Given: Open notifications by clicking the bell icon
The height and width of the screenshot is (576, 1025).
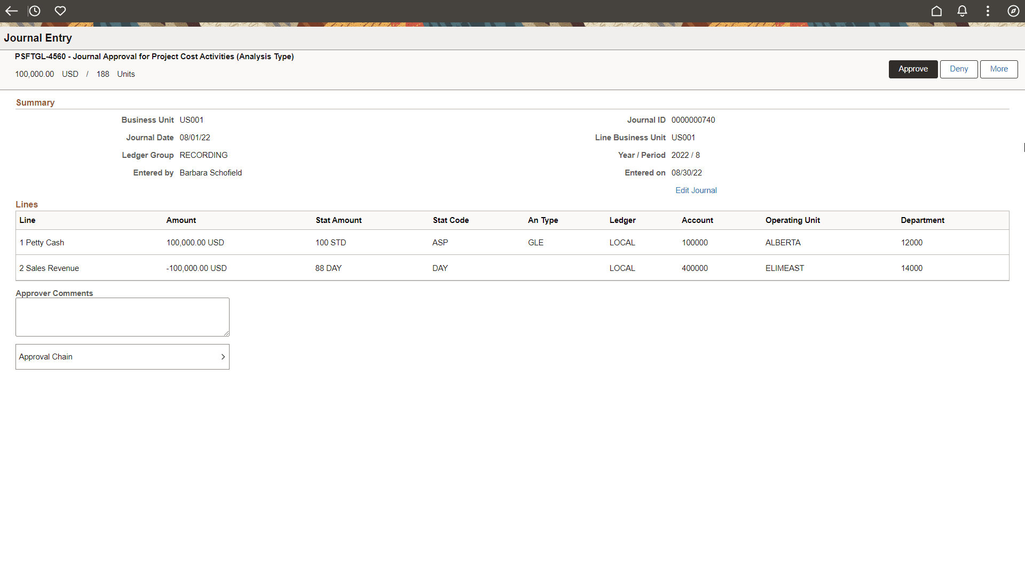Looking at the screenshot, I should (962, 11).
